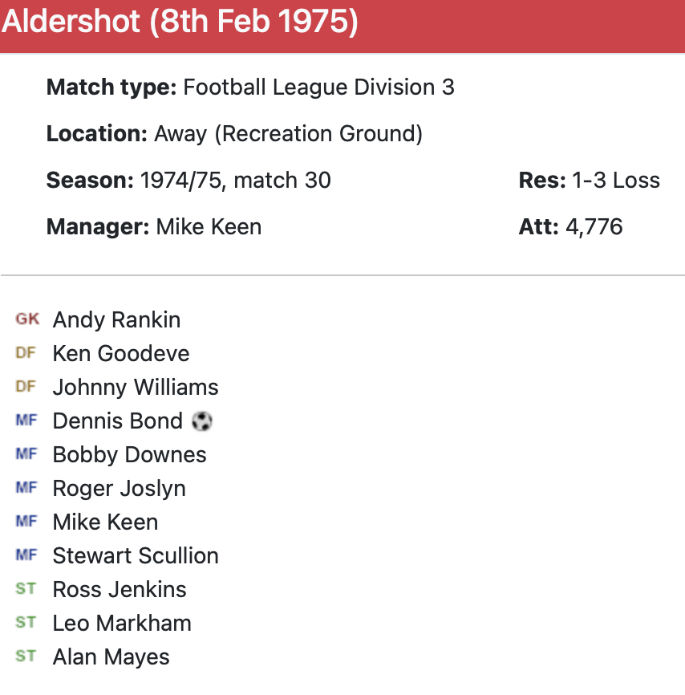Click the Aldershot (8th Feb 1975) header
Viewport: 685px width, 695px height.
[x=180, y=22]
